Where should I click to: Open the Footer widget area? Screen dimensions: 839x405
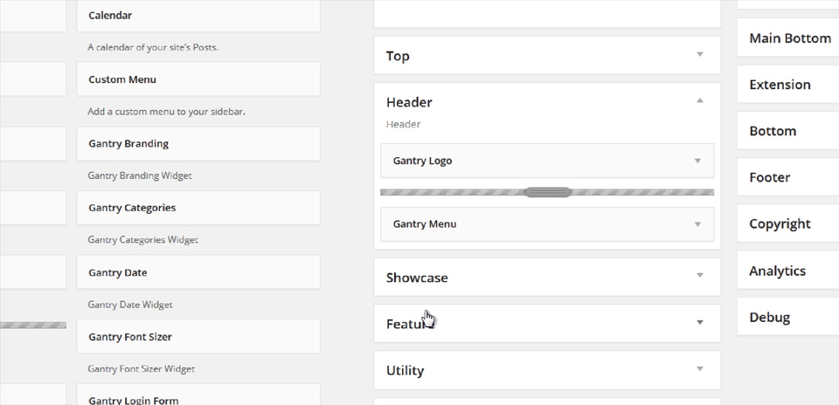tap(788, 177)
